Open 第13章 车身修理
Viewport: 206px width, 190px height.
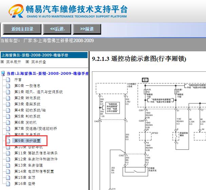(x=29, y=165)
